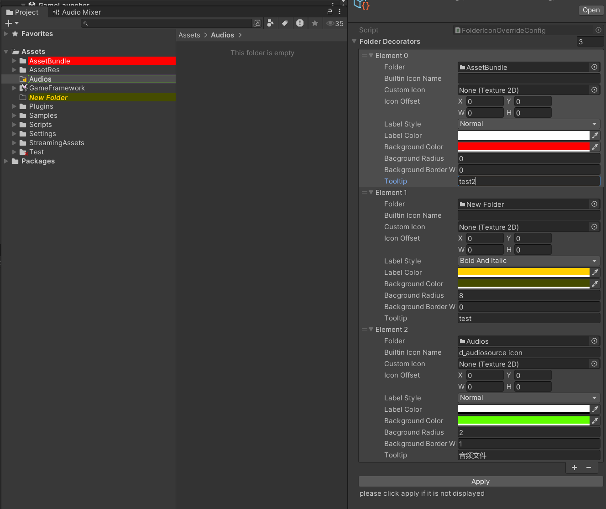Open Element 0 Label Style dropdown

[529, 124]
